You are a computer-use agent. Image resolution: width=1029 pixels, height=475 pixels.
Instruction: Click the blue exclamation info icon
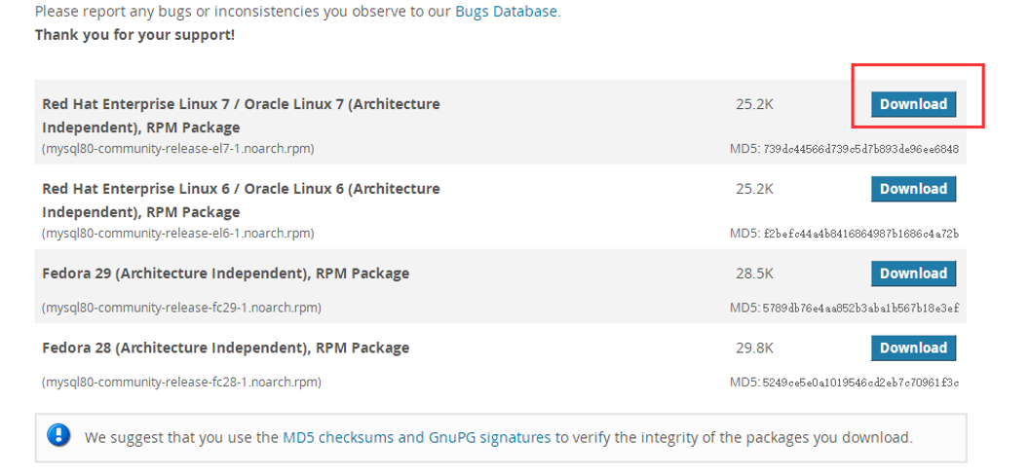coord(58,436)
